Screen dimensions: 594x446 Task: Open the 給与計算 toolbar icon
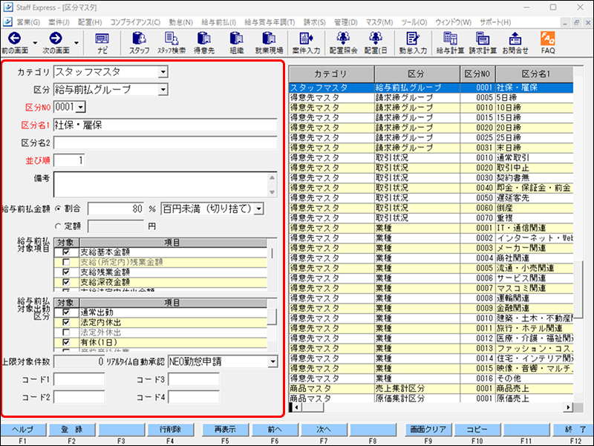(x=450, y=39)
